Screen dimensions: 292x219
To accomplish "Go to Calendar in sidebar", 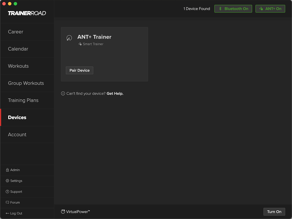I will (x=27, y=49).
